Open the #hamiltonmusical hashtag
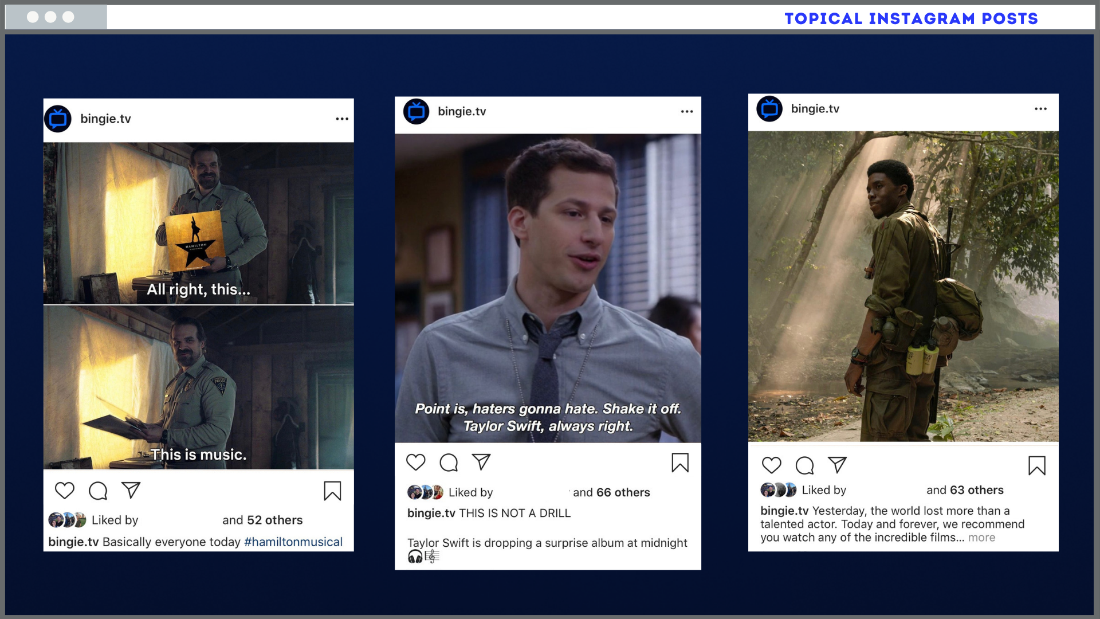 click(x=293, y=542)
